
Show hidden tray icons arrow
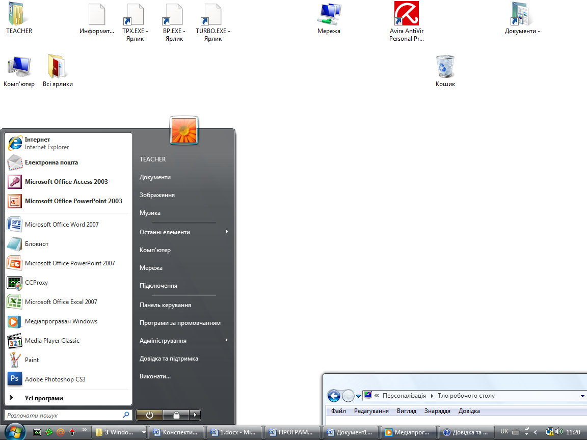coord(536,432)
